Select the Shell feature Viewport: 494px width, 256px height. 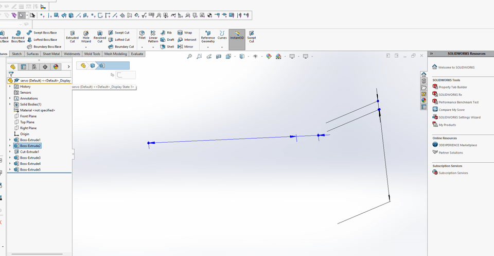[x=167, y=47]
